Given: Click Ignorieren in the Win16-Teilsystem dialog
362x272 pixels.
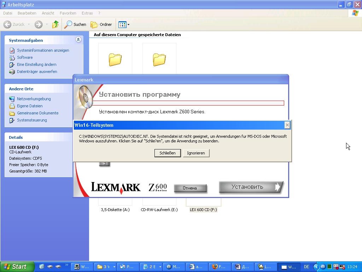Looking at the screenshot, I should click(196, 153).
